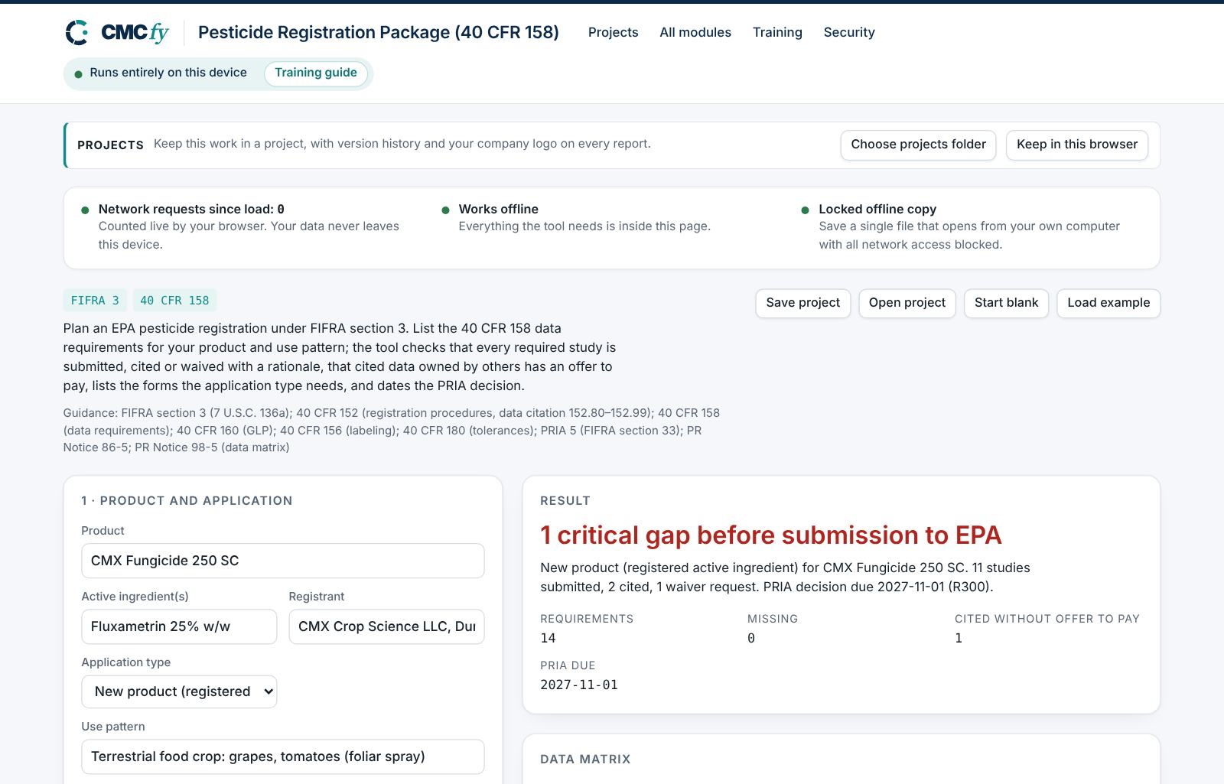Click the green dot beside Works offline
Screen dimensions: 1224x784
click(x=445, y=210)
